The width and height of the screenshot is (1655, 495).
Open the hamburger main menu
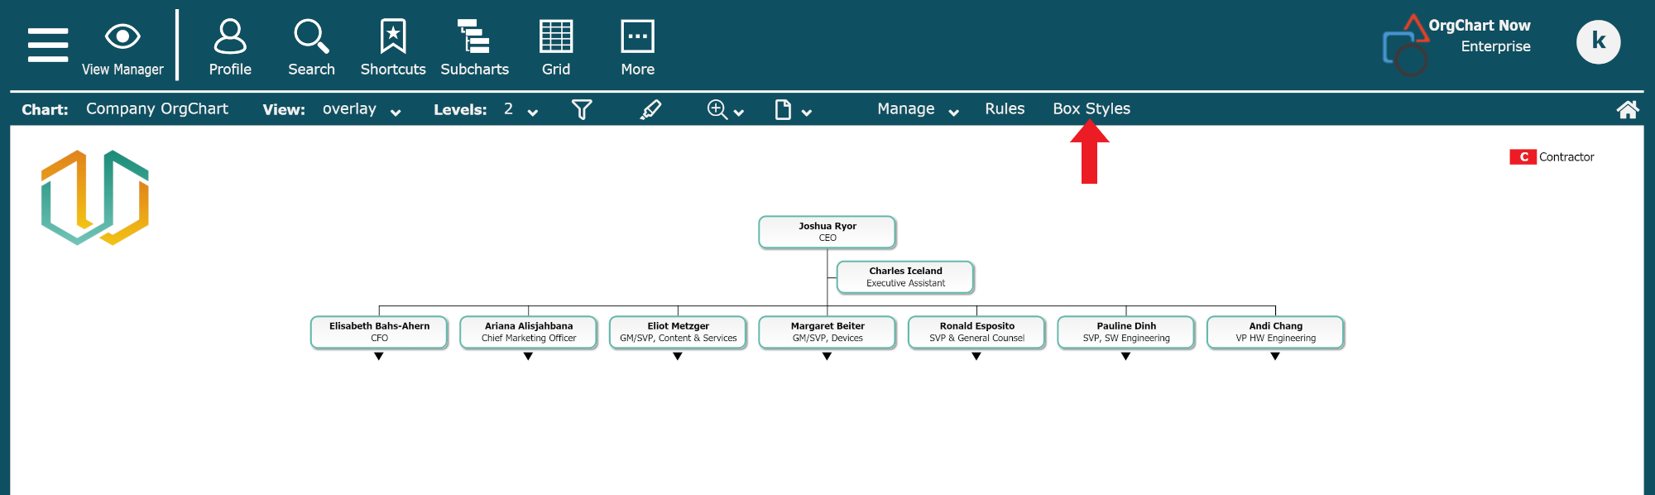click(48, 45)
